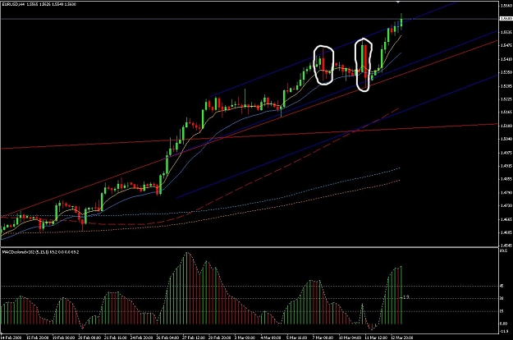Click the MACD value tag beside the last bar
This screenshot has height=340, width=513.
point(405,297)
